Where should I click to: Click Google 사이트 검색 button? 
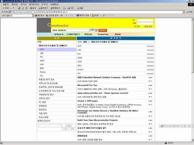52,15
